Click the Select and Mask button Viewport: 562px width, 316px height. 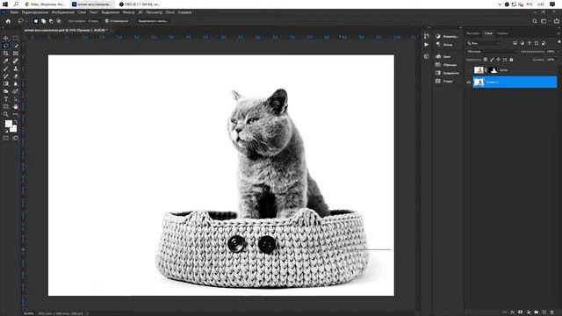click(x=153, y=21)
